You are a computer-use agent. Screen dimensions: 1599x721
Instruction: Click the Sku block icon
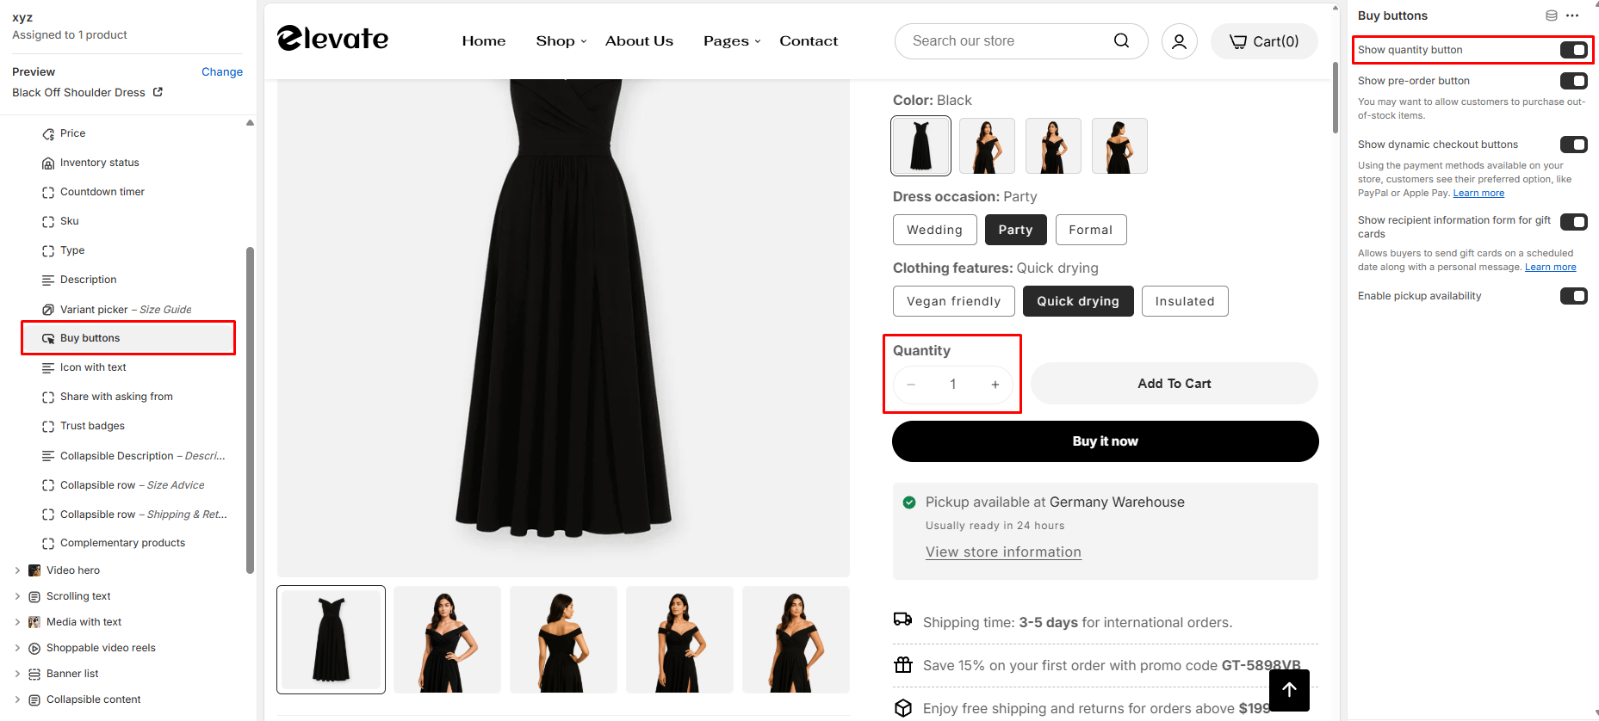click(x=48, y=222)
